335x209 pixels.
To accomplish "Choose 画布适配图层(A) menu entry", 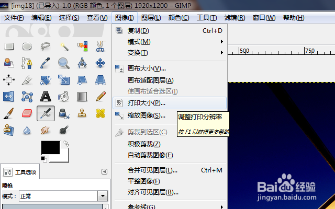I will click(170, 80).
